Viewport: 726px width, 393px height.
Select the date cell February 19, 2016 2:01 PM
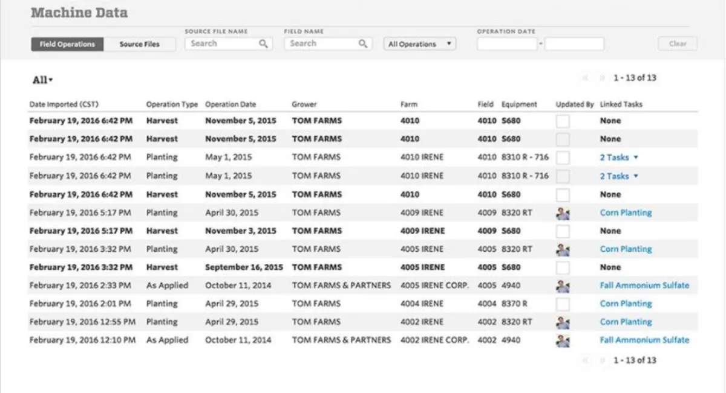(x=80, y=304)
